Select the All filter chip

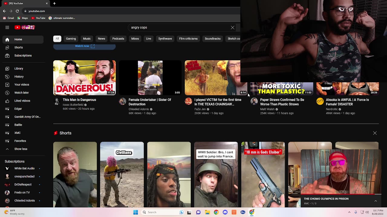pos(57,39)
